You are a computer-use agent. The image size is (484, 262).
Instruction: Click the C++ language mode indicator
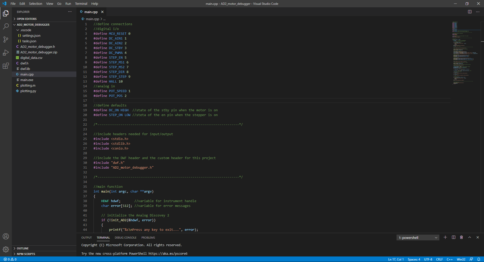[449, 259]
